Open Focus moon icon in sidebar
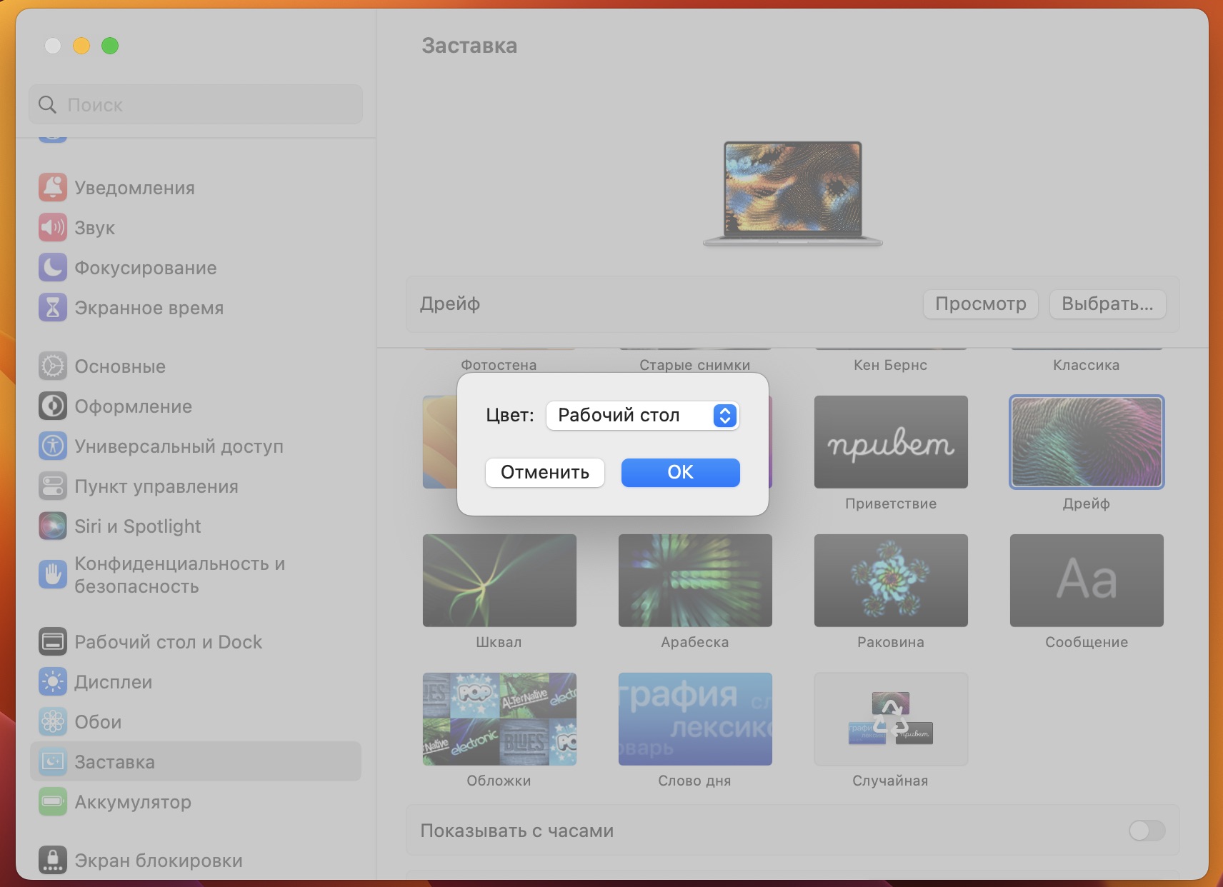Viewport: 1223px width, 887px height. point(53,267)
